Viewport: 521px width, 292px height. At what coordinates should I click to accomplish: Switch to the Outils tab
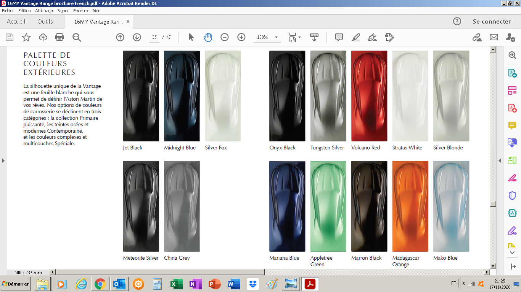pos(45,22)
